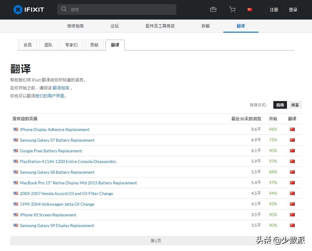Viewport: 312px width, 251px height.
Task: Click inside the search input field
Action: pyautogui.click(x=119, y=9)
